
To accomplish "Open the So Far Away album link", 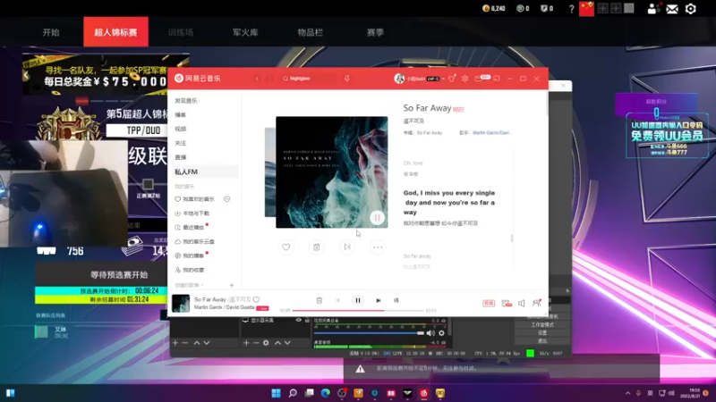I will (x=430, y=132).
